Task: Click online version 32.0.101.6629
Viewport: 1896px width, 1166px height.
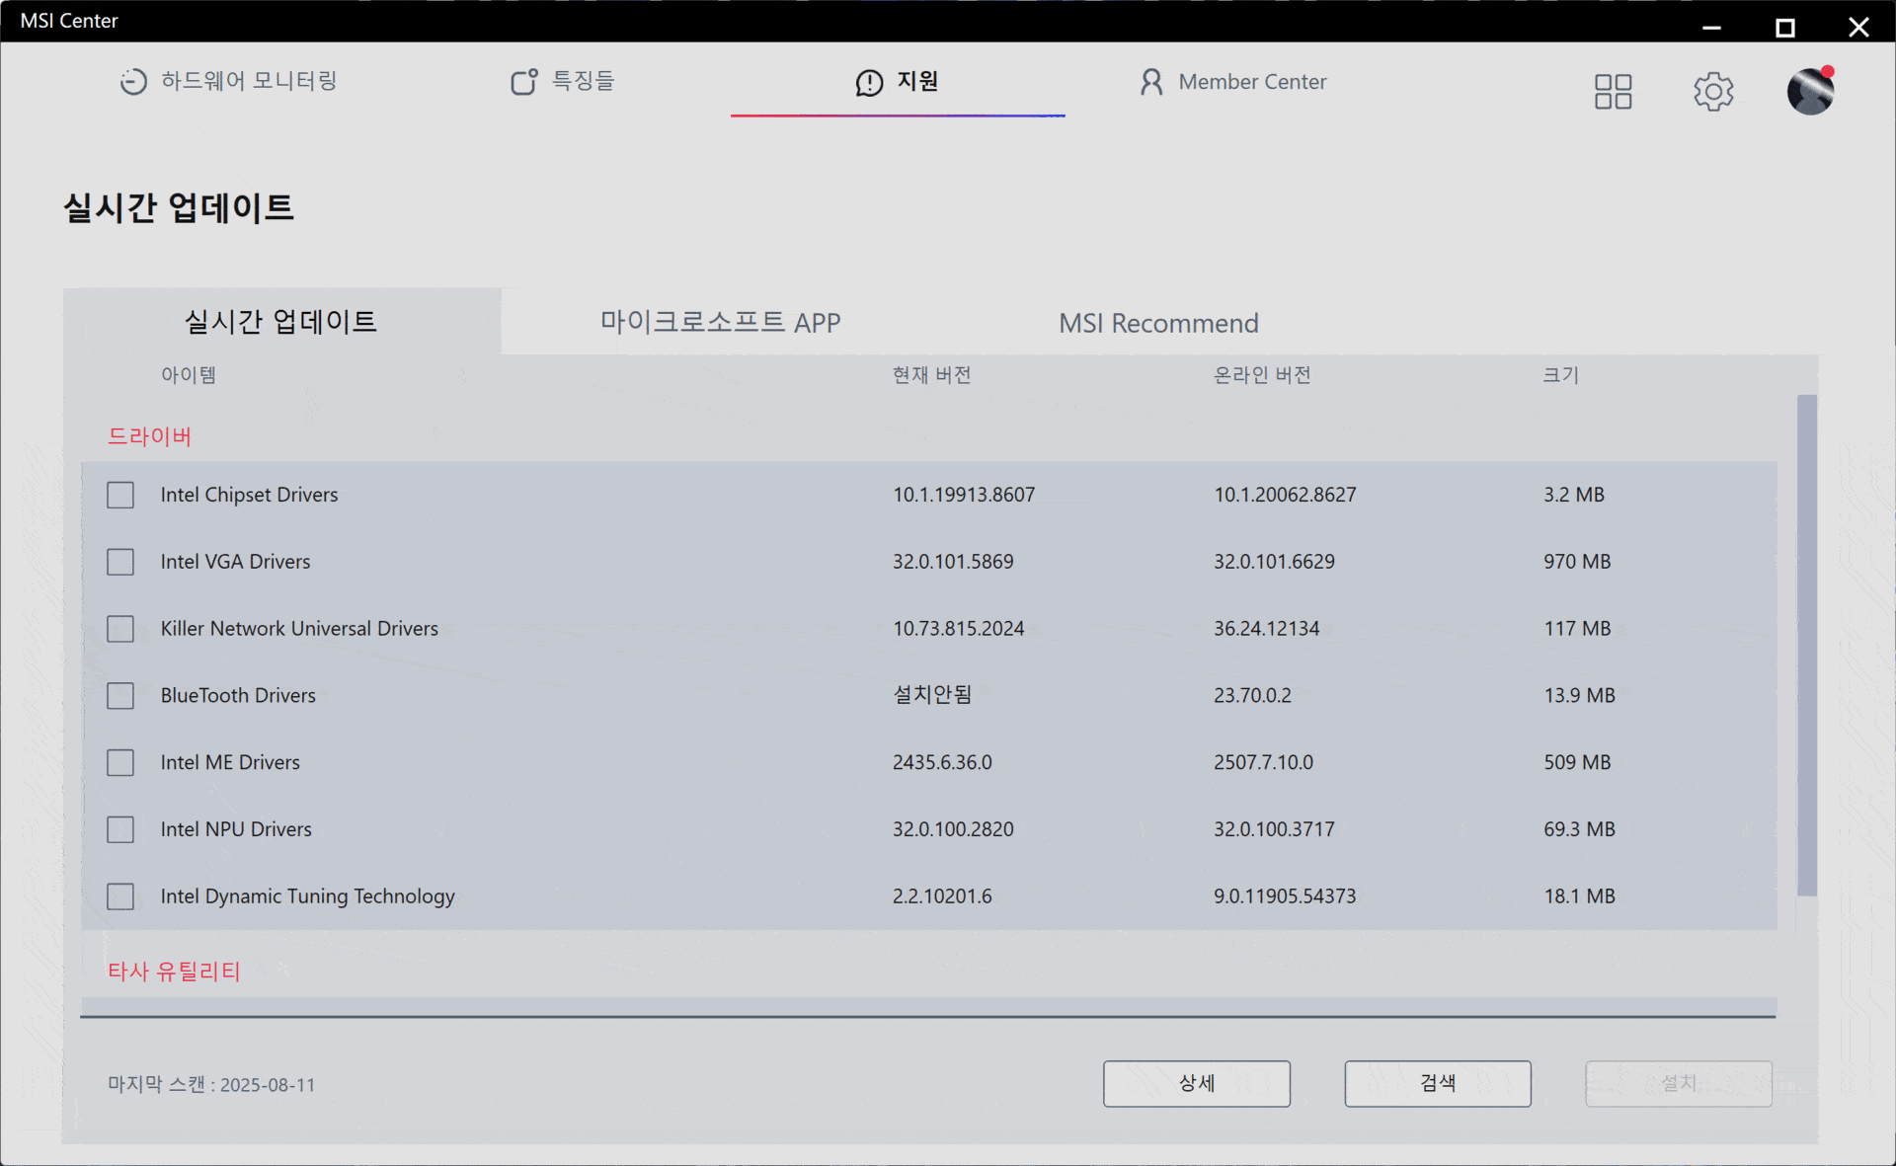Action: point(1274,562)
